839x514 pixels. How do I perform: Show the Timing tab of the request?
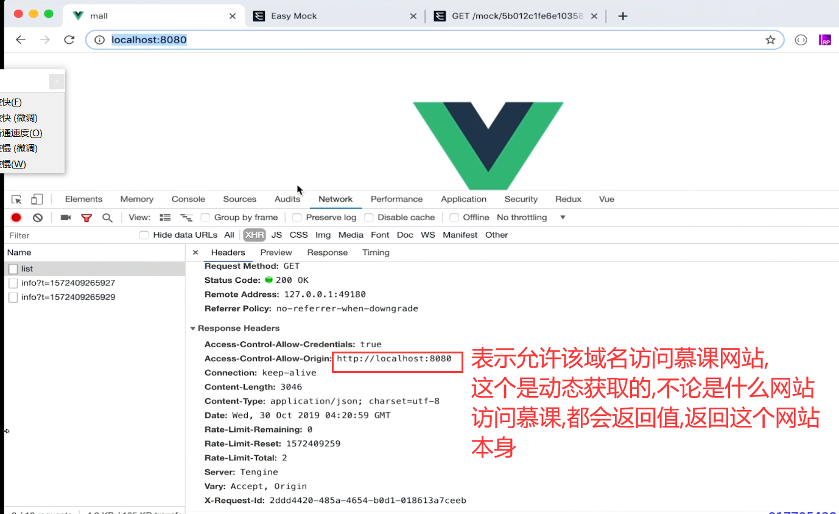[x=376, y=252]
